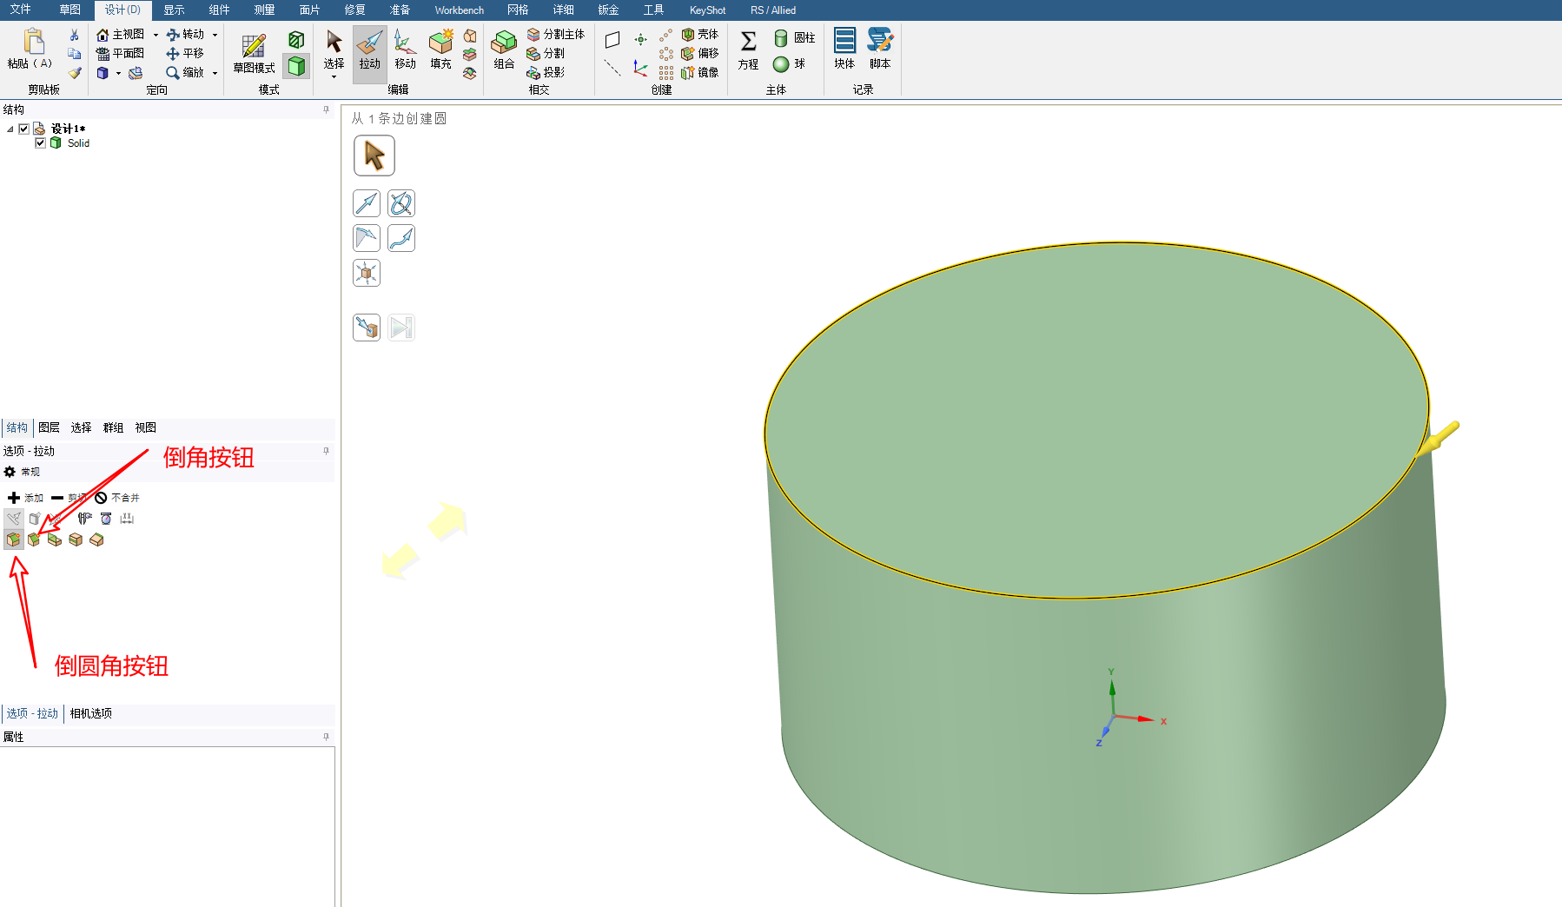Toggle the 设计1 root checkbox
The height and width of the screenshot is (907, 1562).
pos(24,129)
